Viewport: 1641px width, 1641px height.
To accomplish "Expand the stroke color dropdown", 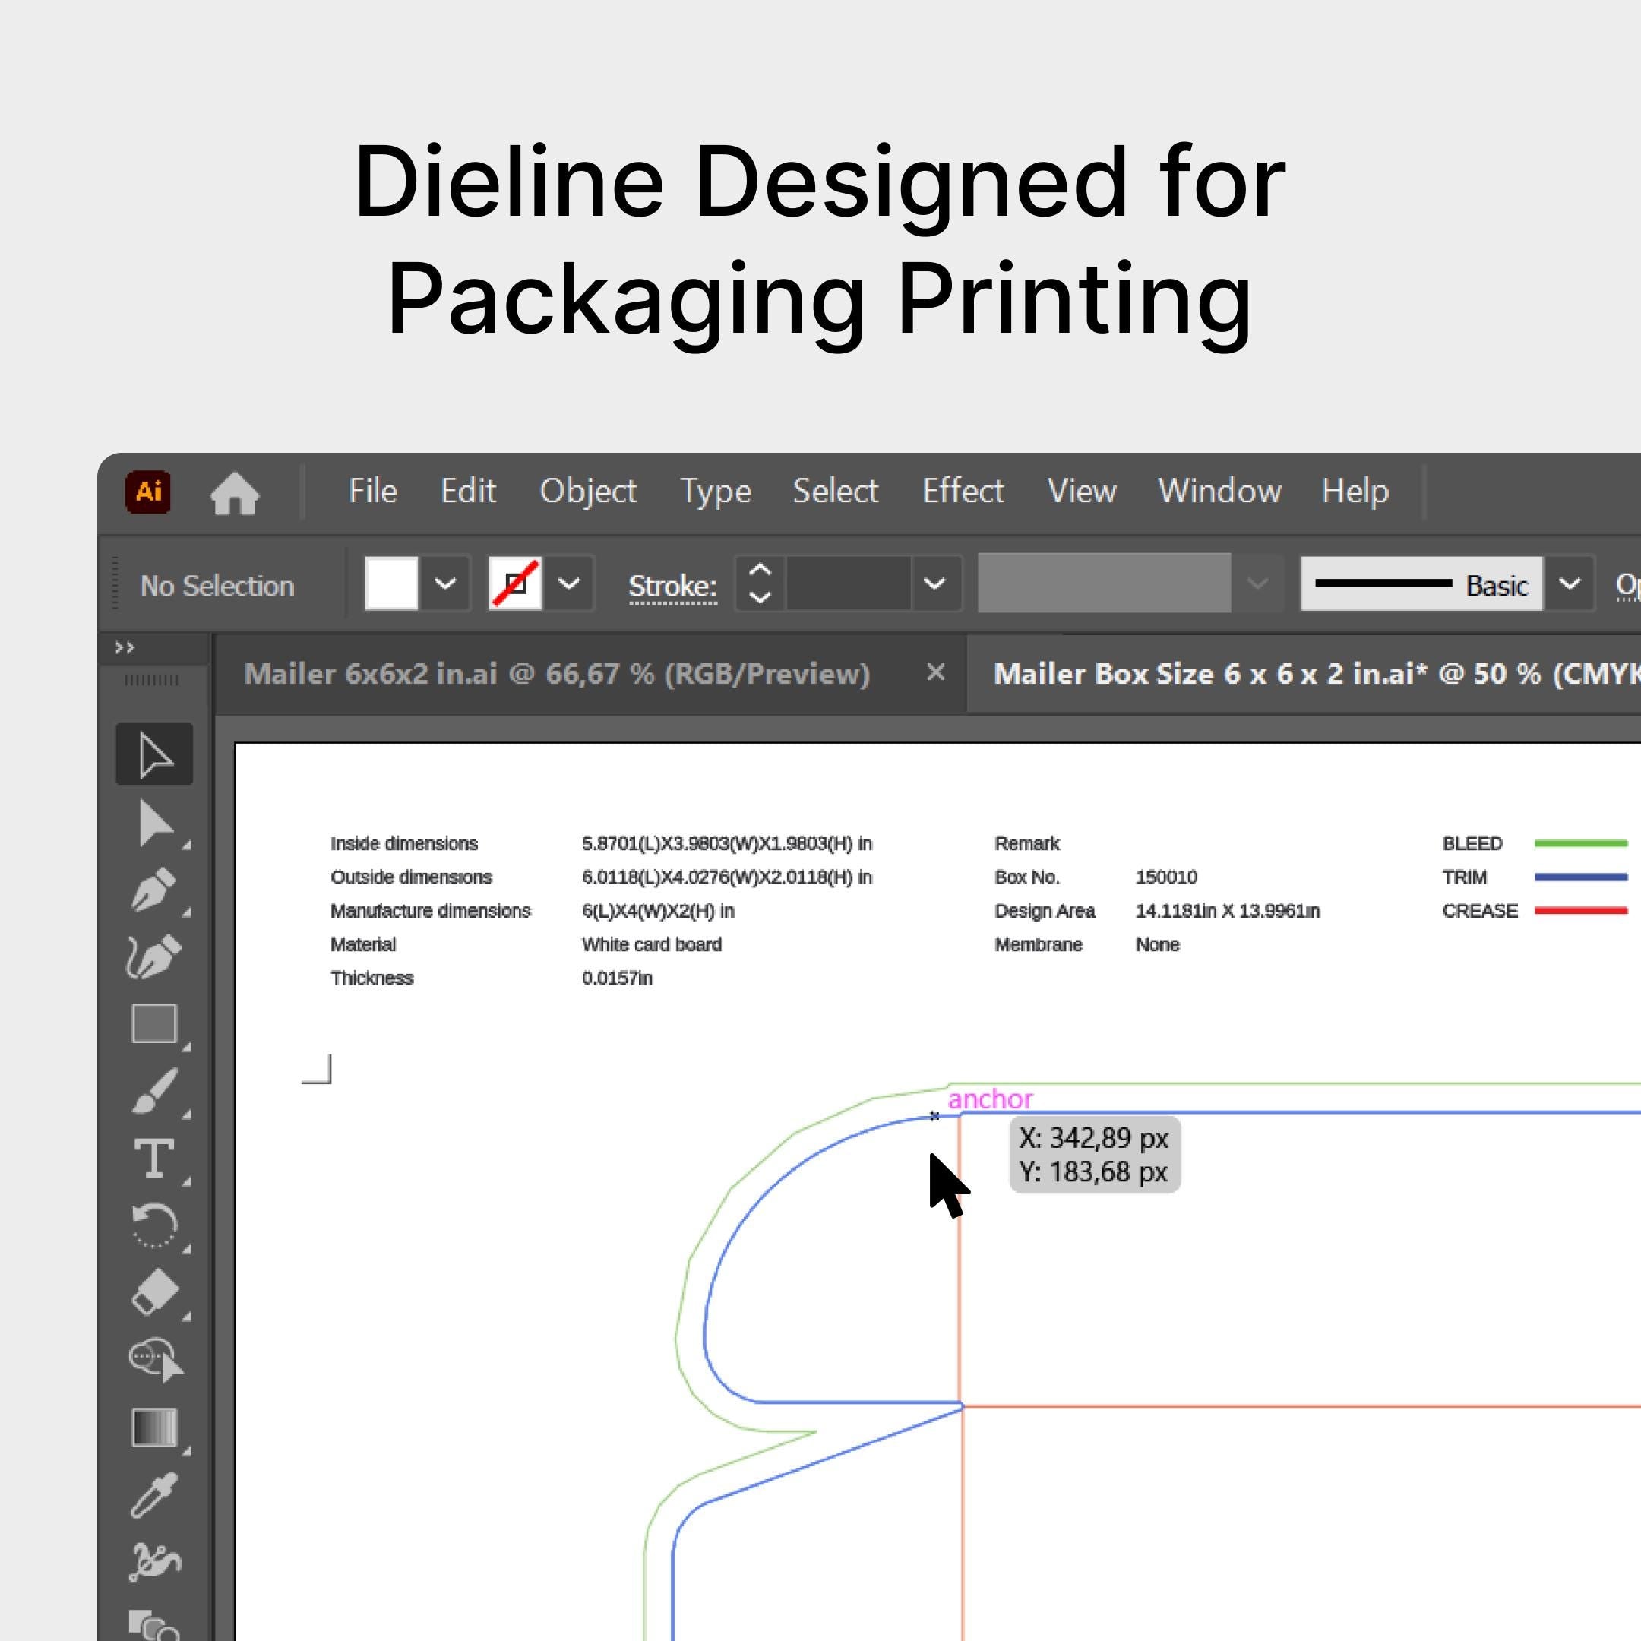I will click(568, 584).
